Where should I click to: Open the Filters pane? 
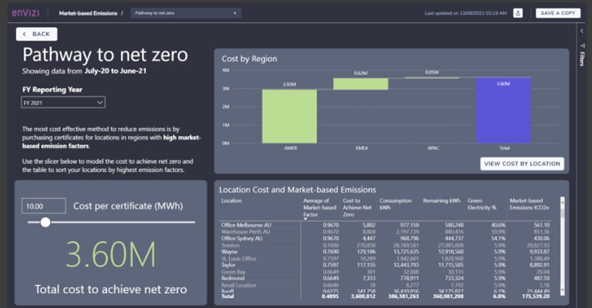[582, 56]
